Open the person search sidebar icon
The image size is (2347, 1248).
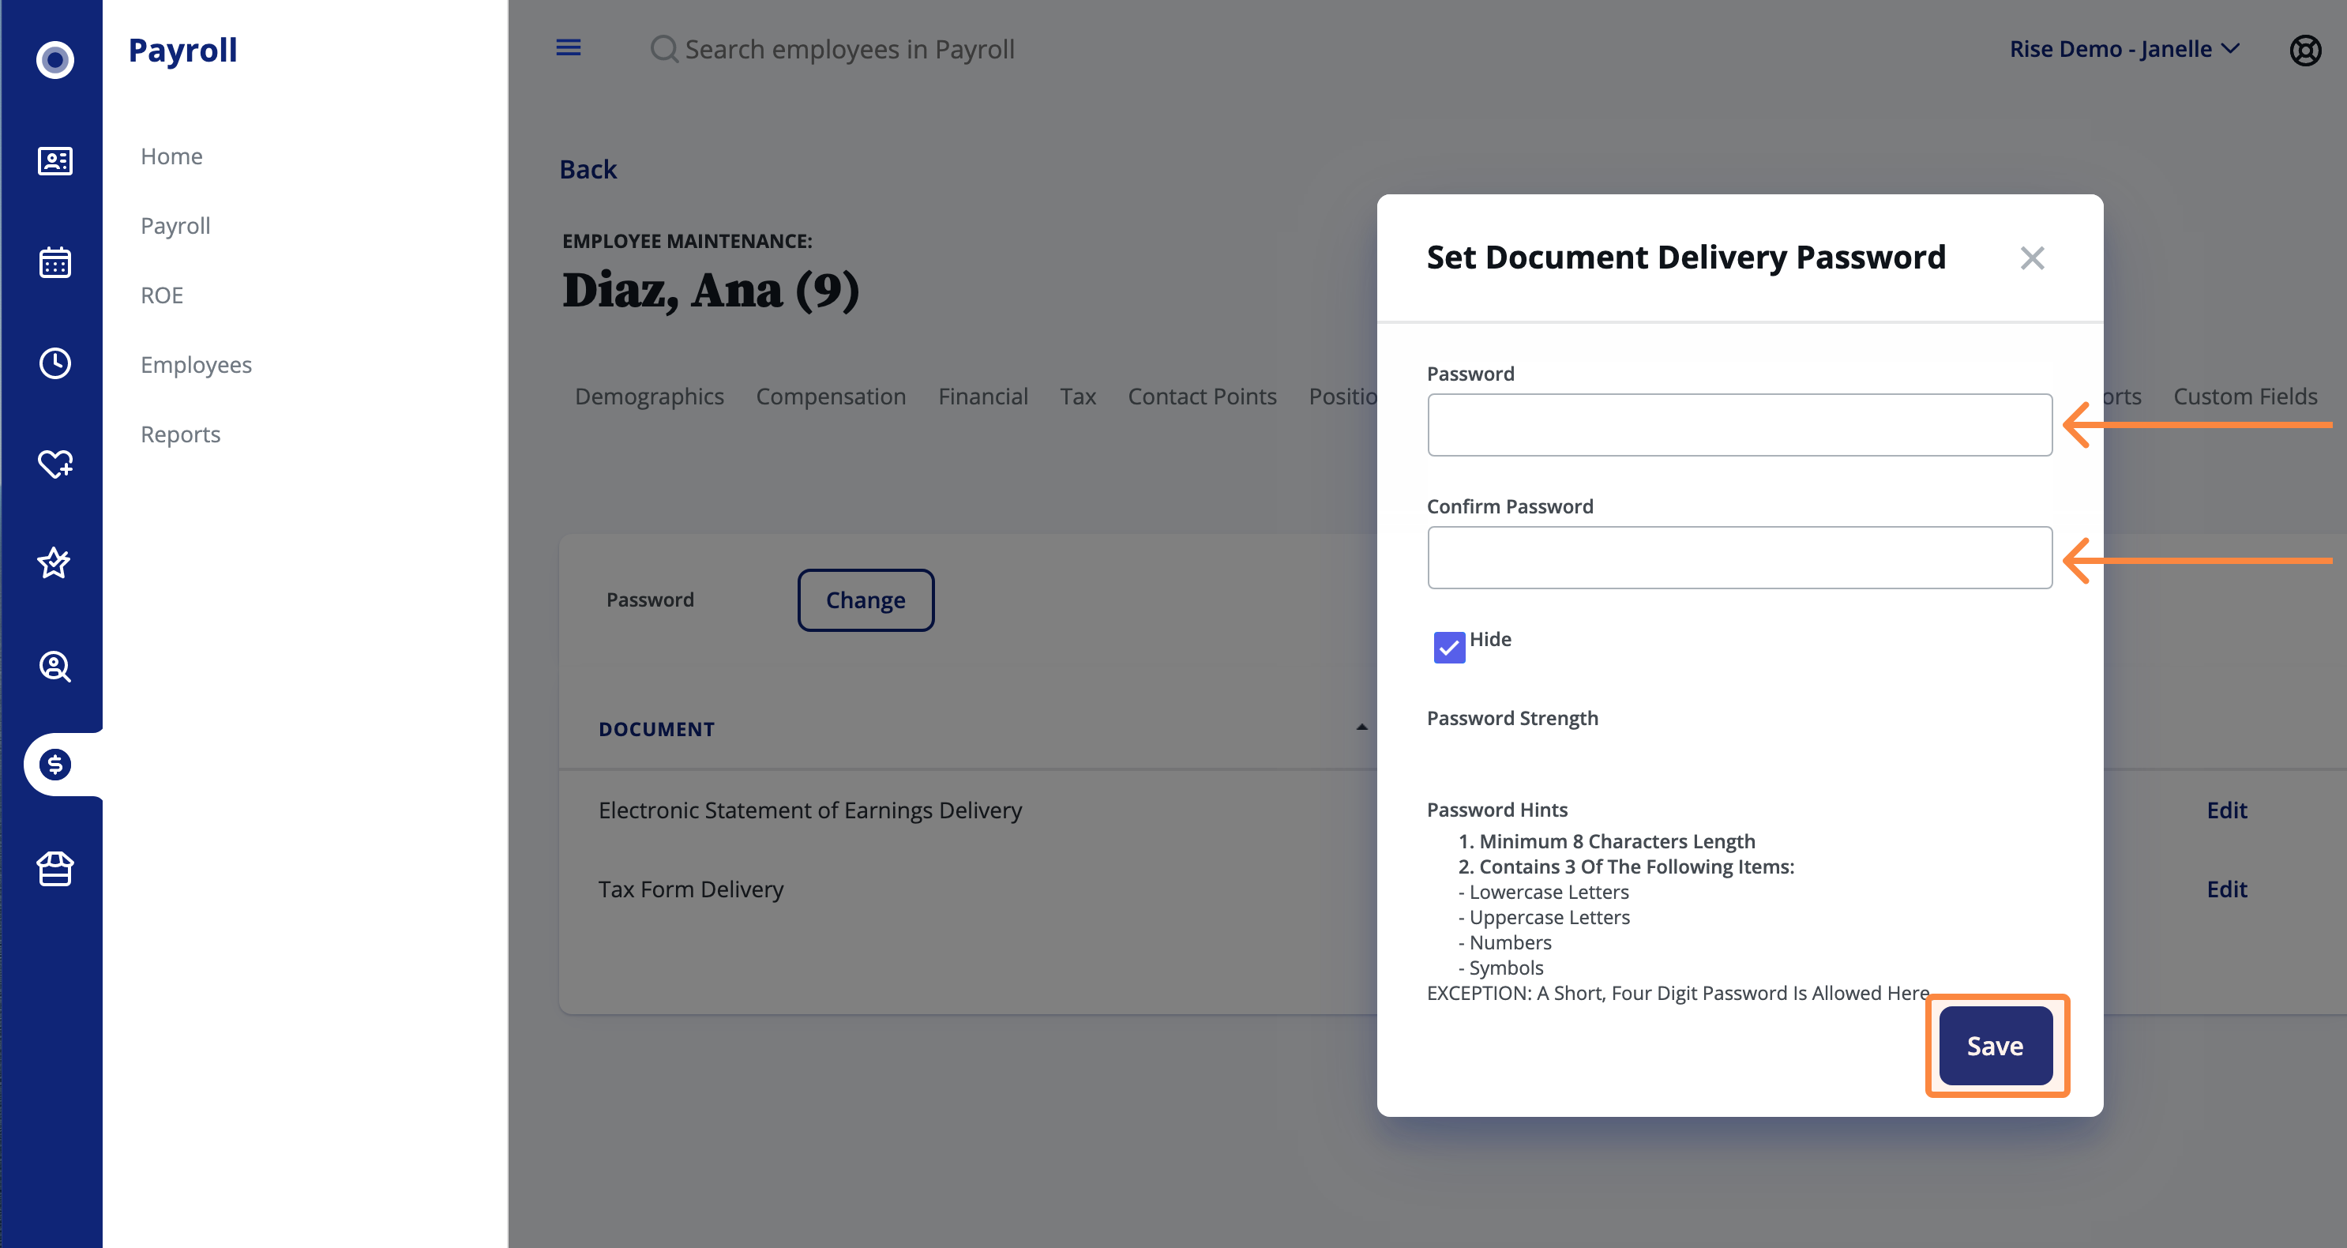(54, 666)
